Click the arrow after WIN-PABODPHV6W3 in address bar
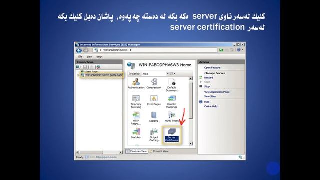 [x=131, y=50]
